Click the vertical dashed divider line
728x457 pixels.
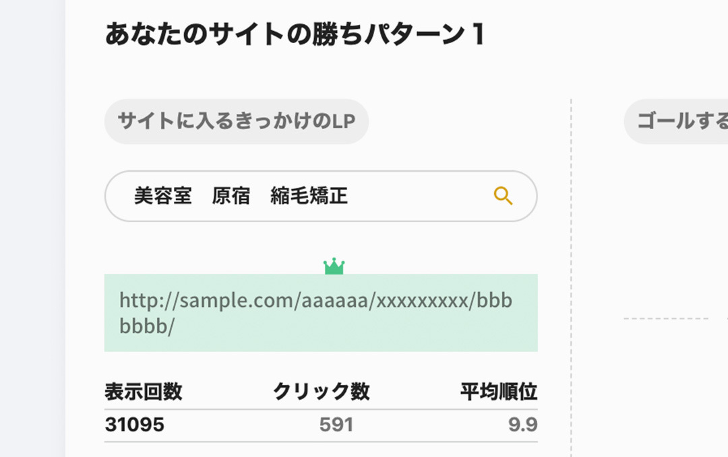coord(571,269)
